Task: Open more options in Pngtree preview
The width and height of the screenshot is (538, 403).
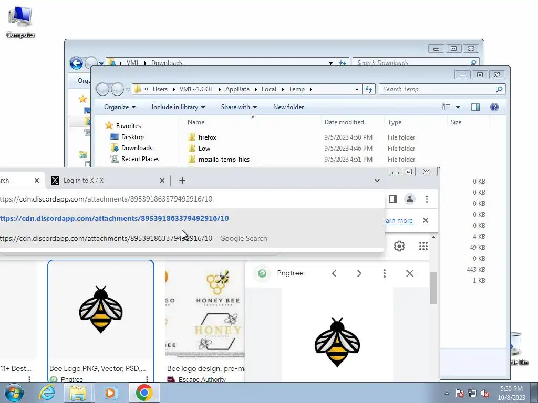Action: 384,273
